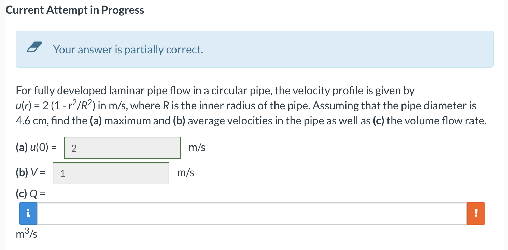Click the feedback message Your answer is partially correct
The image size is (508, 250).
(x=128, y=49)
